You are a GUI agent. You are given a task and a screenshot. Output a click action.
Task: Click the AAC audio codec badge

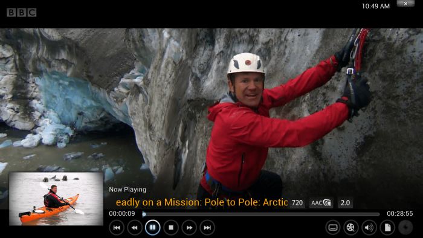(321, 203)
